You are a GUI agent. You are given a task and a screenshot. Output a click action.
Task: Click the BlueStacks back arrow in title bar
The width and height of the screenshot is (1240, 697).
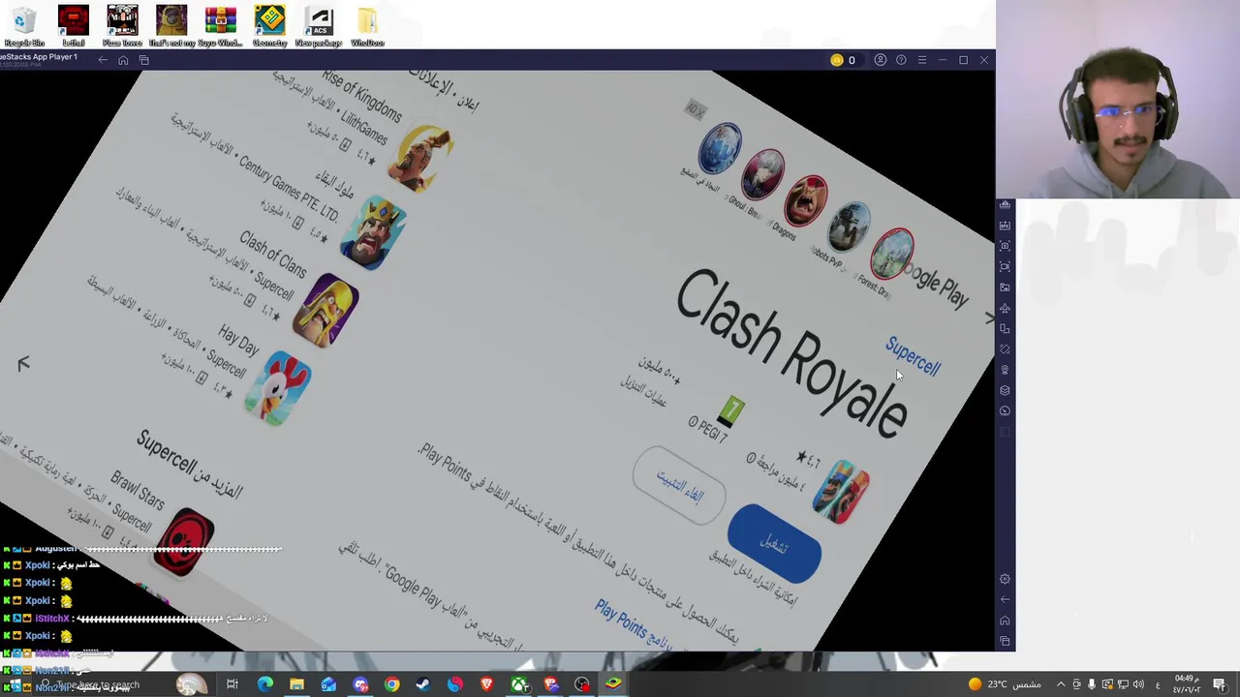103,60
